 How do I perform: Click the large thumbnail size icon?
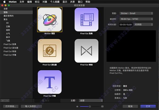(102, 106)
